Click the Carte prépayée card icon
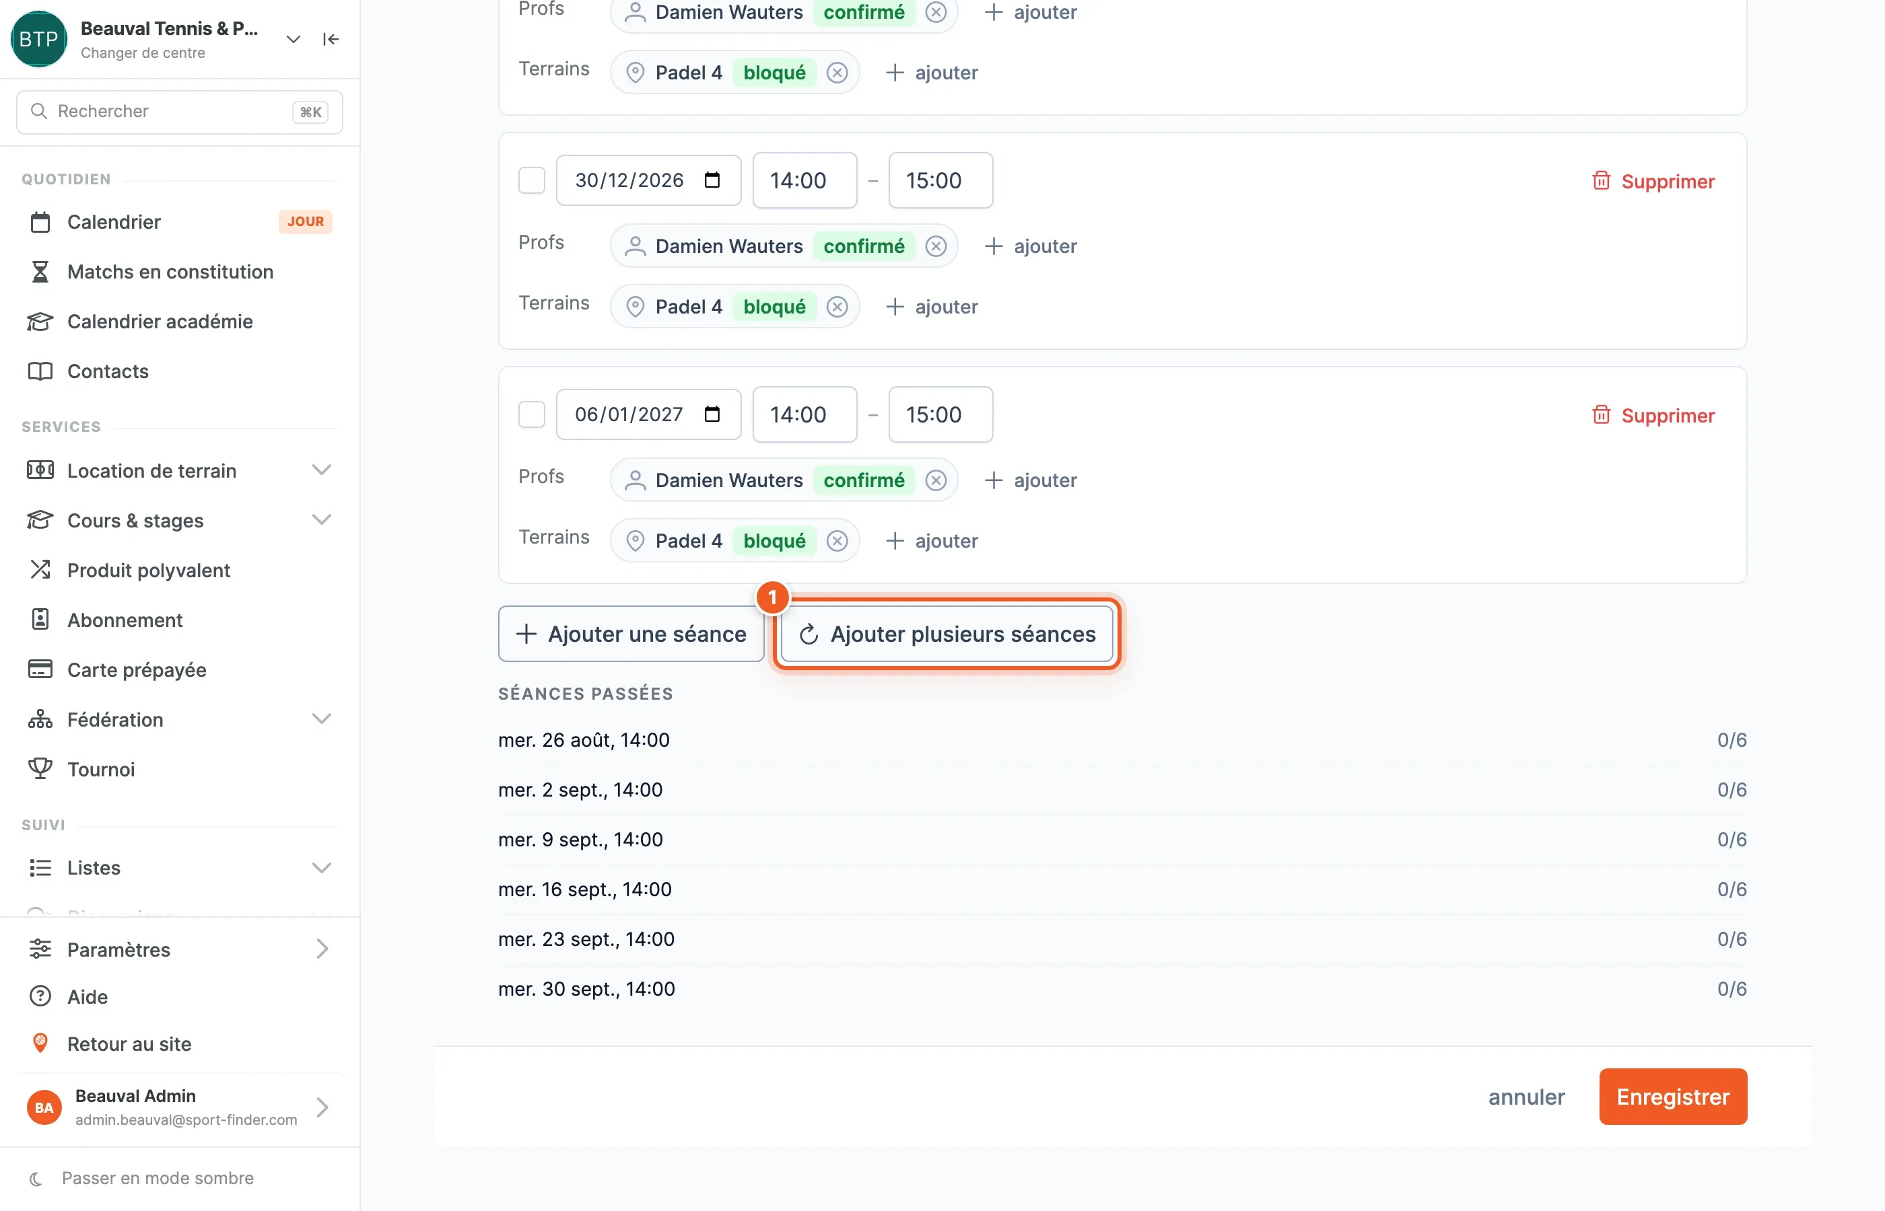 [x=40, y=669]
